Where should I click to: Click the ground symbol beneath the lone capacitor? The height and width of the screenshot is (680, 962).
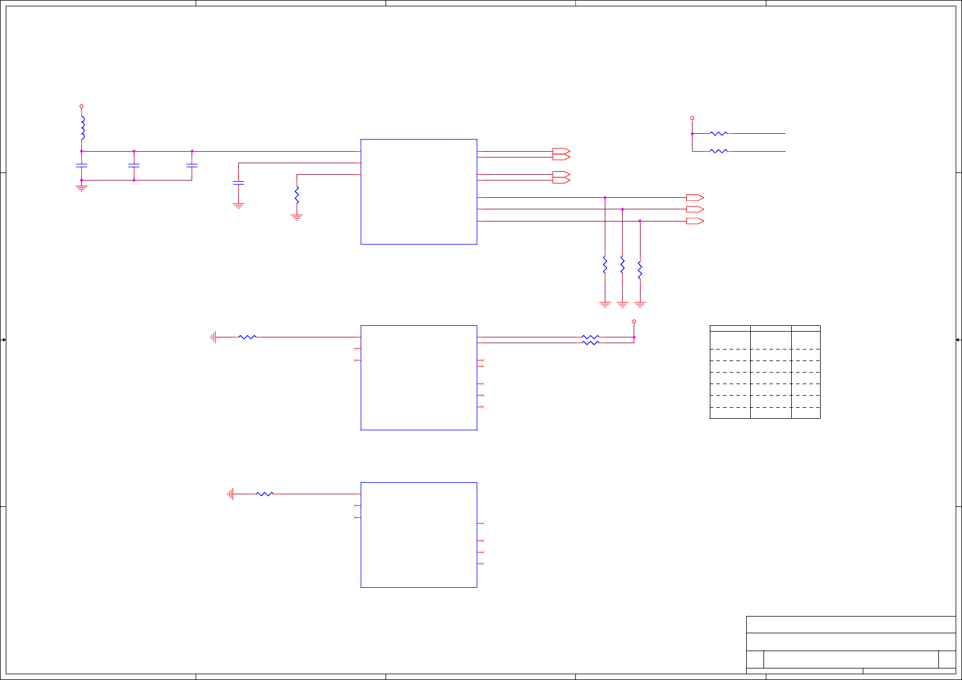238,205
